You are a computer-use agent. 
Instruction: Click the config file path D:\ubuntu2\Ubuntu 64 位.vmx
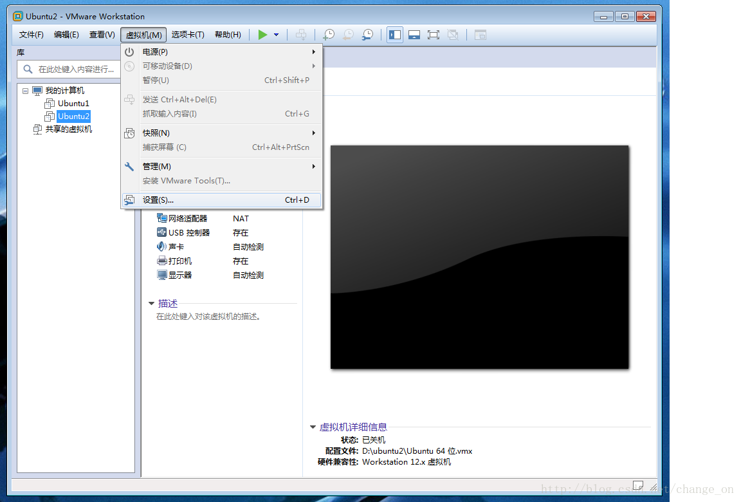(417, 451)
